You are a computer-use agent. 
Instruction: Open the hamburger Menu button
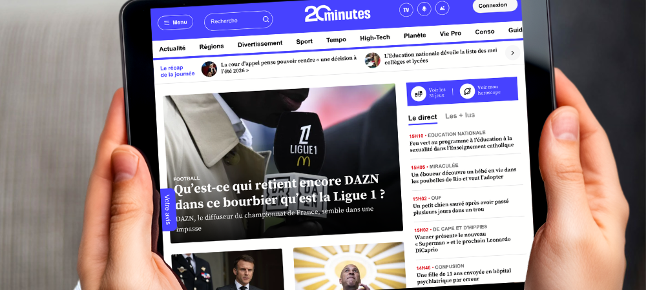[x=176, y=22]
